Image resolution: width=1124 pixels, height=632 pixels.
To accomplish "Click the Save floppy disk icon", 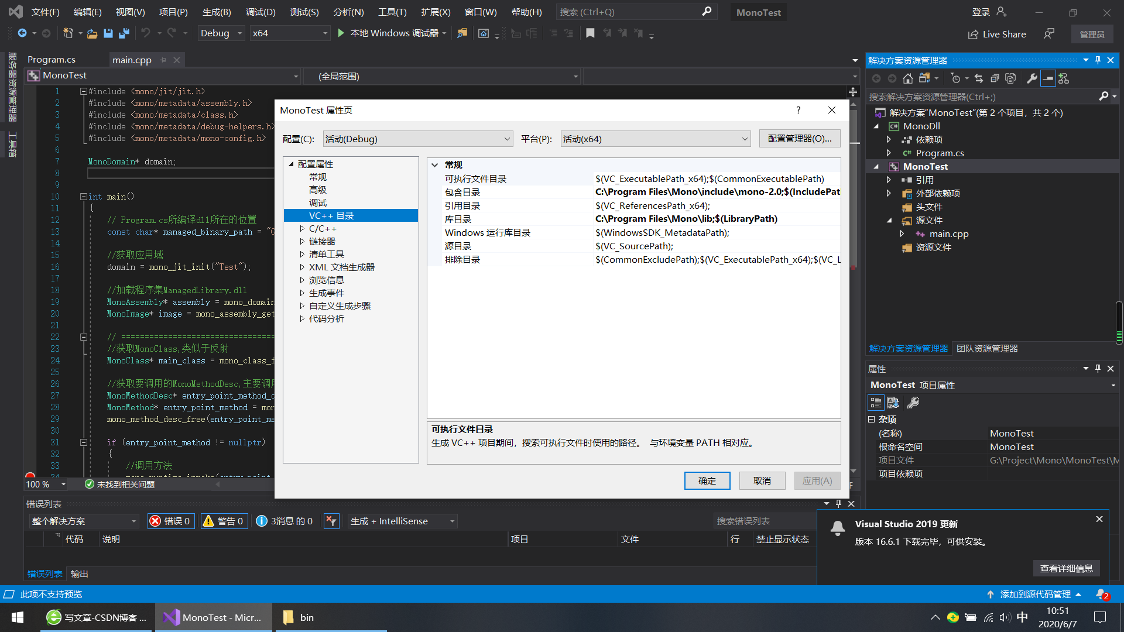I will point(108,33).
